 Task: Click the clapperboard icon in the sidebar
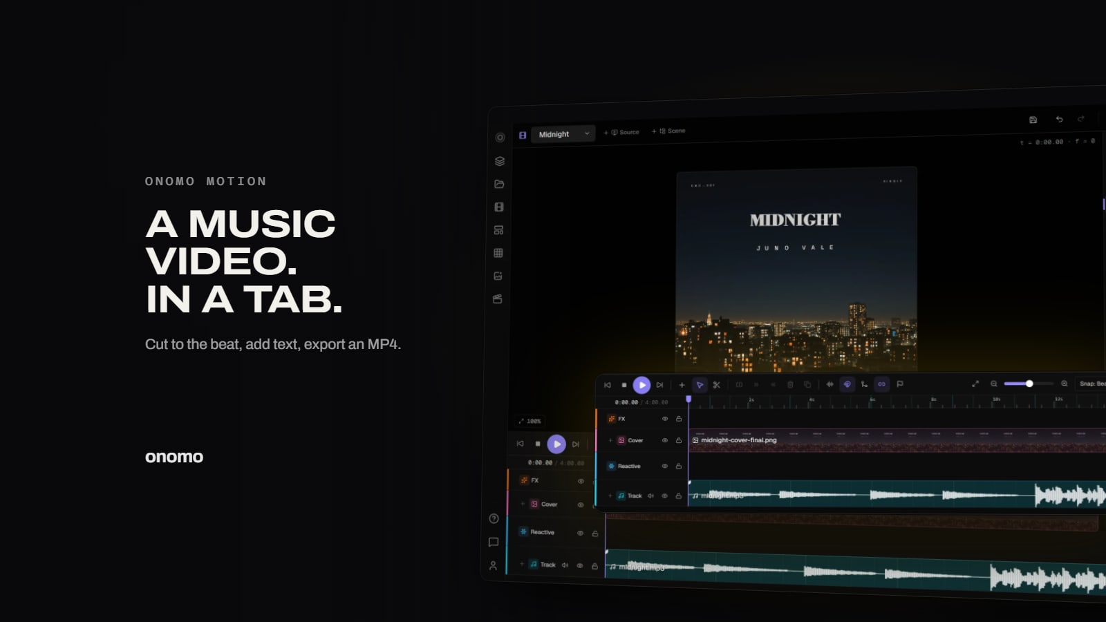[x=497, y=299]
